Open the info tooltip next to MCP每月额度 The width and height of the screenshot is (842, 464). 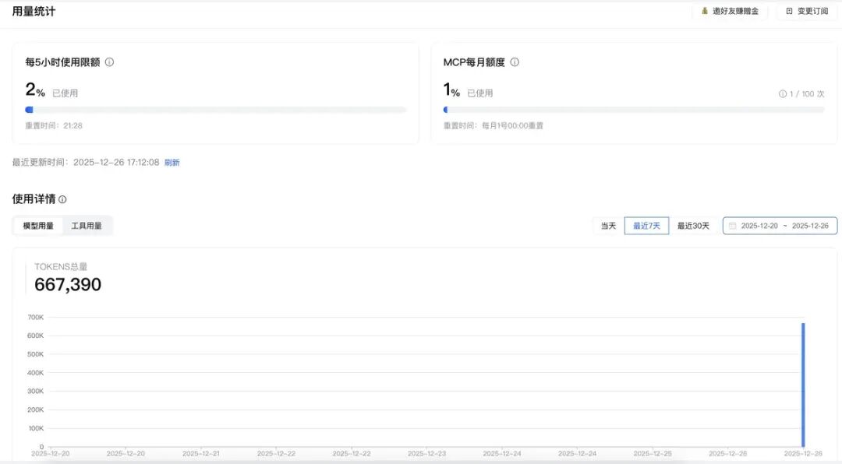click(515, 62)
